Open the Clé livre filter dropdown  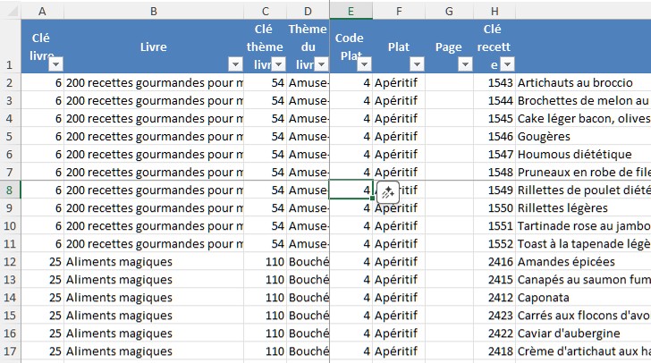(x=55, y=64)
